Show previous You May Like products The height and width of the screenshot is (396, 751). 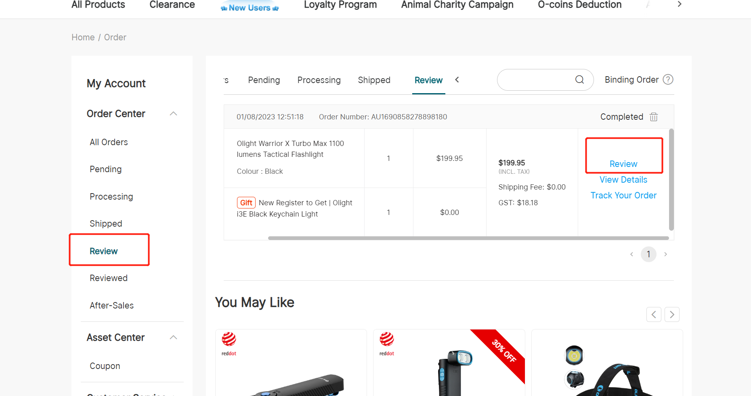654,315
